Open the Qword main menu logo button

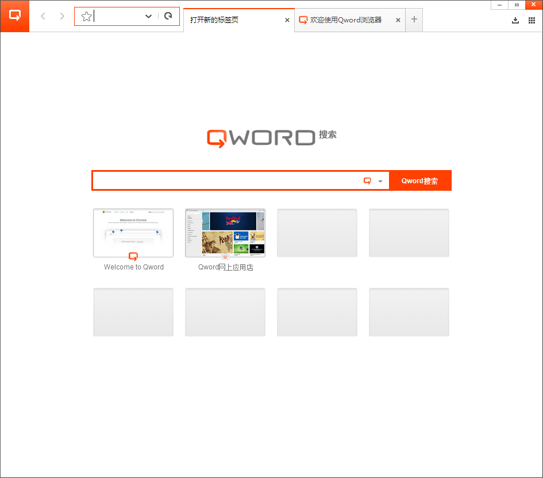pyautogui.click(x=15, y=16)
